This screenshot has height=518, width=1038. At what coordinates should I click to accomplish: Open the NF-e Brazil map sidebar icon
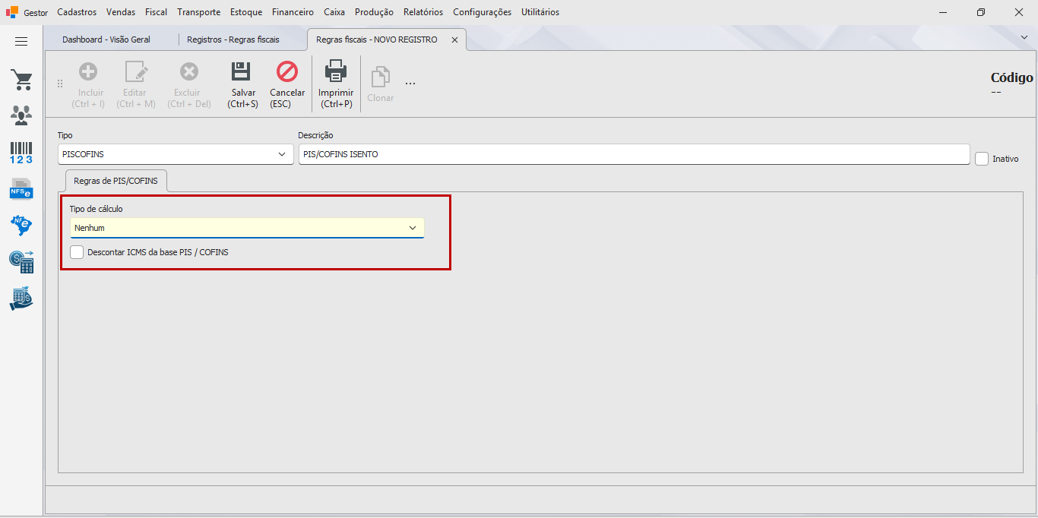pyautogui.click(x=21, y=225)
